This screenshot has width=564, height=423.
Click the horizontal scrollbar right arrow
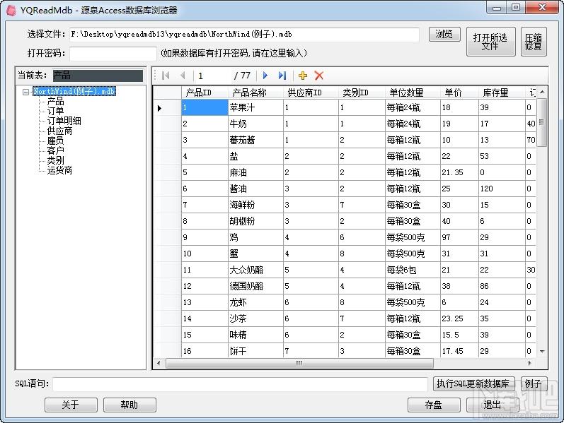530,364
